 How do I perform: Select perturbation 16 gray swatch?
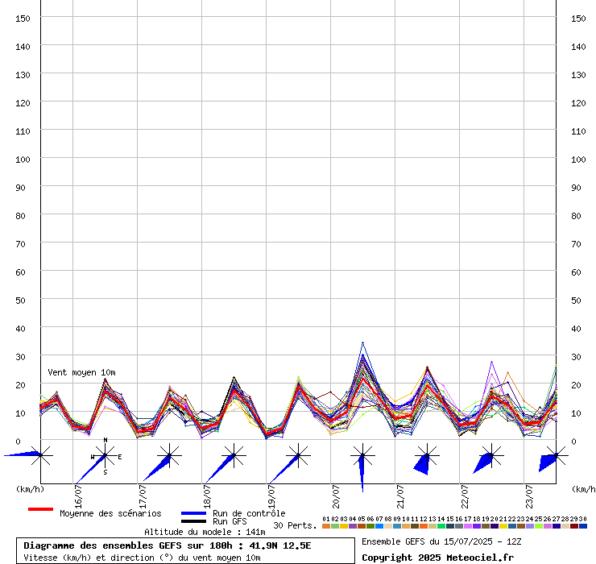coord(459,526)
